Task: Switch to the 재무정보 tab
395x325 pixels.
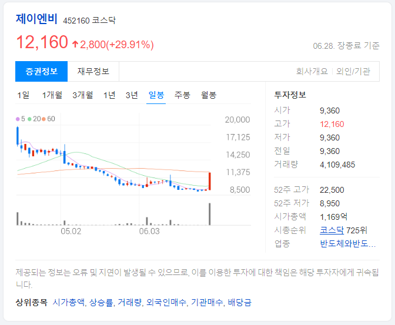Action: point(93,71)
